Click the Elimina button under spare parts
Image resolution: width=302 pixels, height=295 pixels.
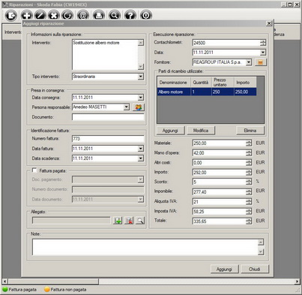[x=250, y=131]
